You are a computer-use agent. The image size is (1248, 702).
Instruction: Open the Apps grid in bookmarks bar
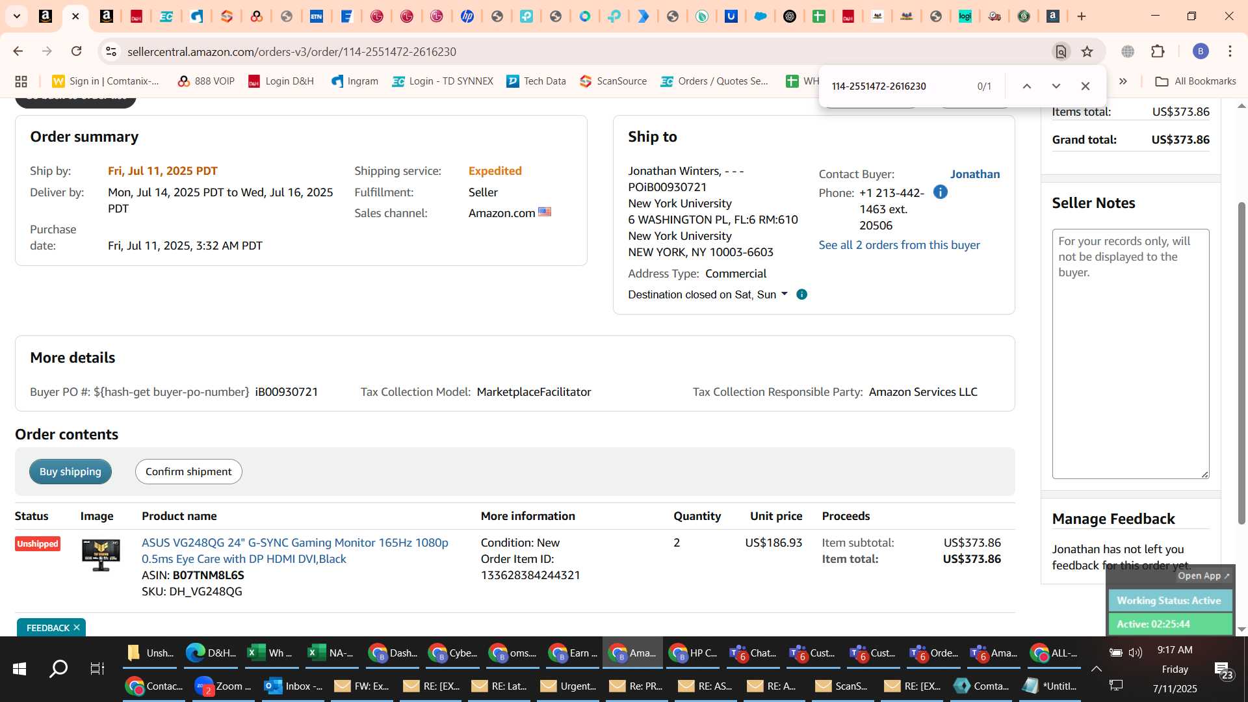pyautogui.click(x=21, y=81)
